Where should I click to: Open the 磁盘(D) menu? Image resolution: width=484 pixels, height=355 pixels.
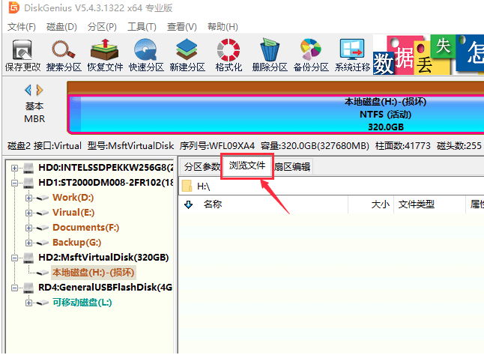(61, 27)
